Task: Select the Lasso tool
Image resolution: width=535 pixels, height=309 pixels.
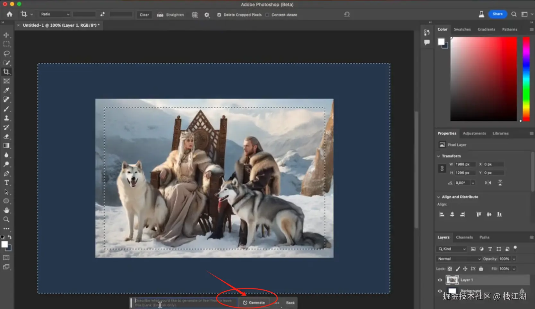Action: coord(6,53)
